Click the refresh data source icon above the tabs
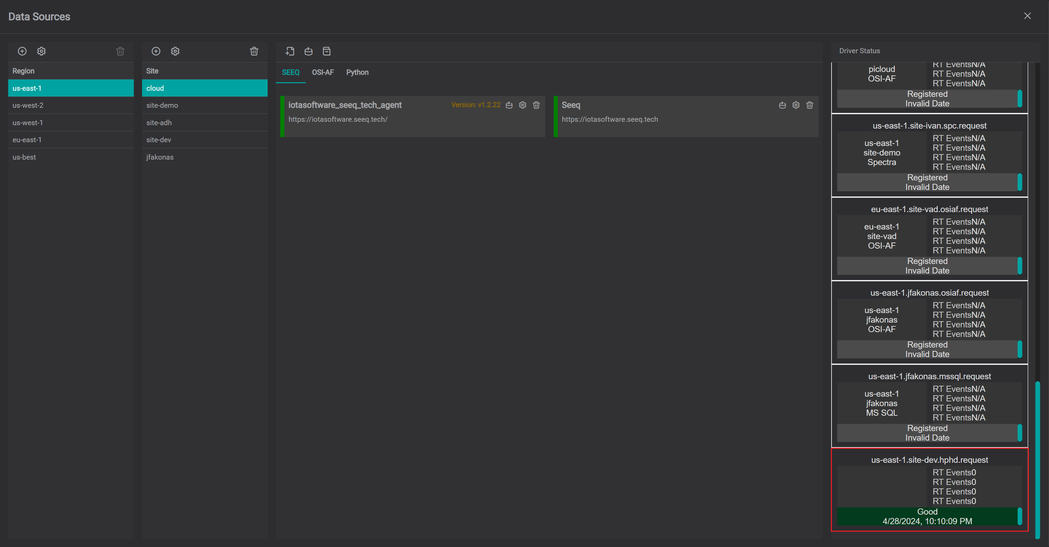The image size is (1049, 547). 308,51
